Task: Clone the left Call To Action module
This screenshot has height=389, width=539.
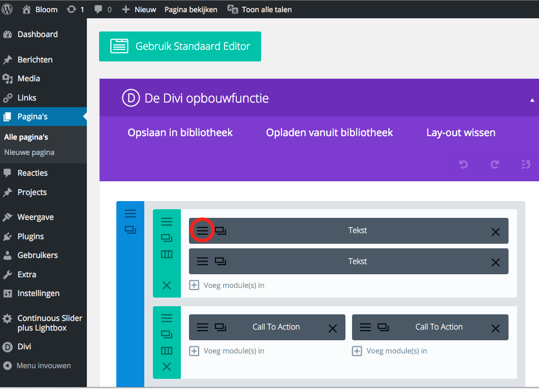Action: click(220, 327)
